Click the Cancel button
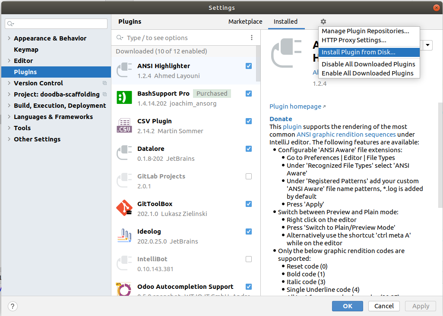 click(384, 306)
